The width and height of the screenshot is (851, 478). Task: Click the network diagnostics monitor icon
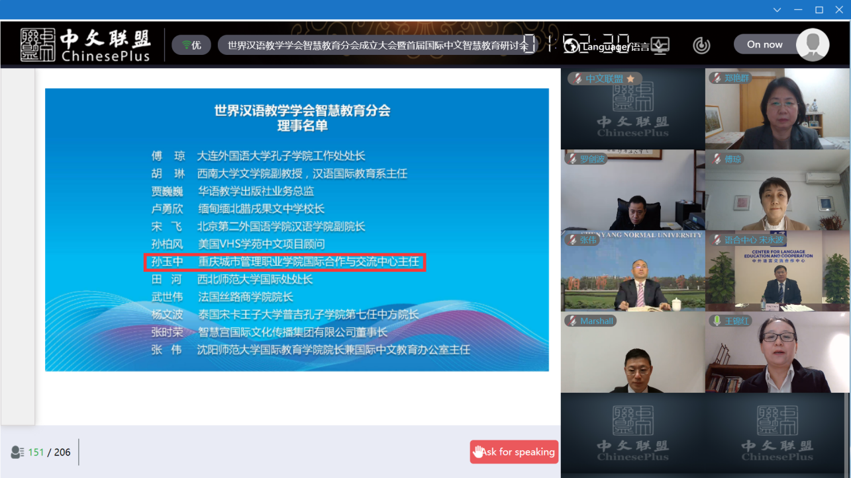[x=660, y=45]
